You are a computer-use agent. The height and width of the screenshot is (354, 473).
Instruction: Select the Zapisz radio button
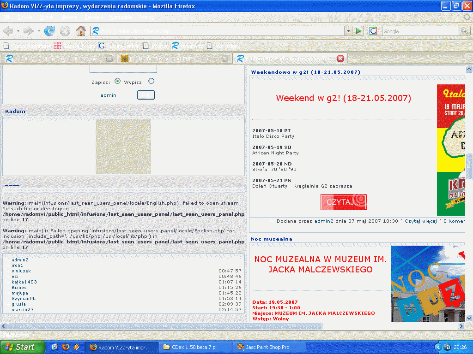(117, 81)
